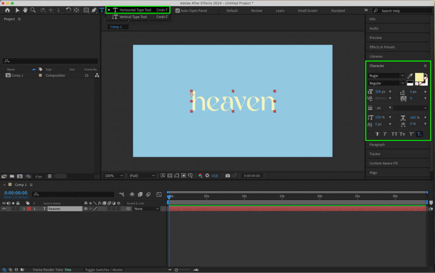The width and height of the screenshot is (435, 273).
Task: Select the Zoom tool in the toolbar
Action: [33, 10]
